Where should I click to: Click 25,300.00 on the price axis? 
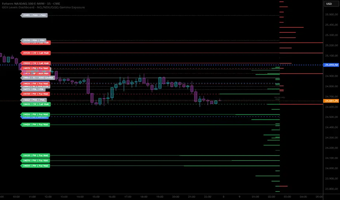(331, 35)
